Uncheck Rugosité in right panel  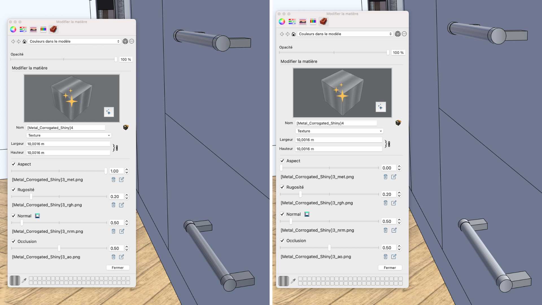click(x=282, y=187)
